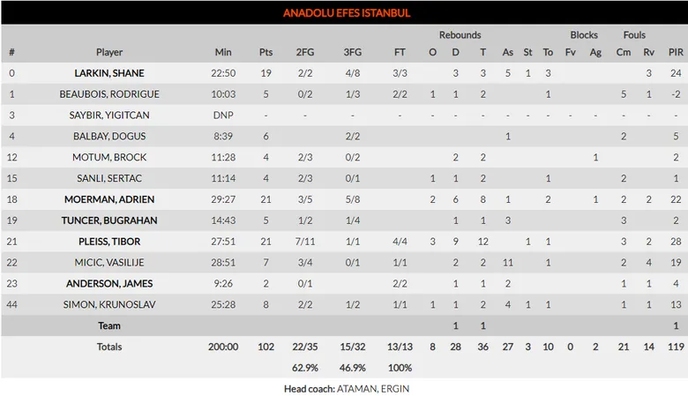Image resolution: width=688 pixels, height=396 pixels.
Task: Click on Dogus Balbay's name
Action: (x=109, y=136)
